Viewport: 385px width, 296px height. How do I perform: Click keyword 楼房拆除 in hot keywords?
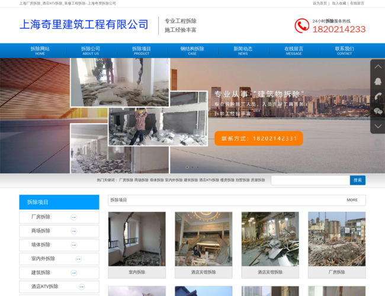[227, 180]
